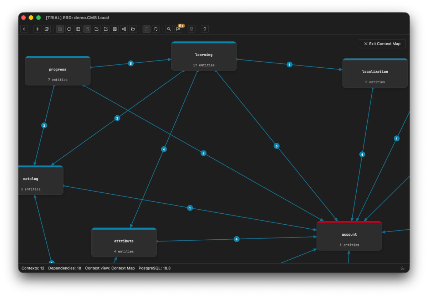The height and width of the screenshot is (297, 428).
Task: Open search with the magnifier icon
Action: point(169,29)
